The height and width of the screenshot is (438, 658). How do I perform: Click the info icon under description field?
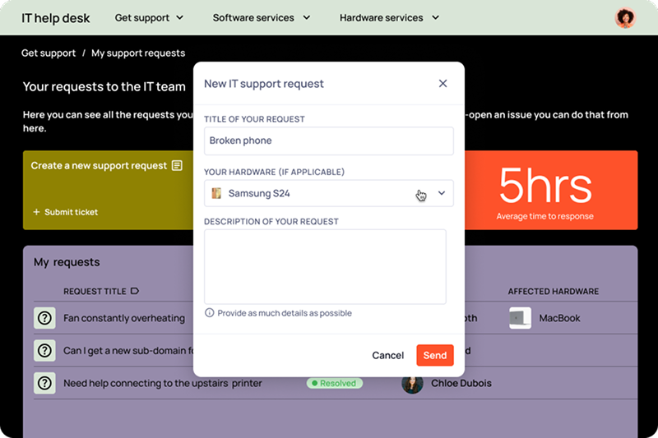tap(210, 313)
